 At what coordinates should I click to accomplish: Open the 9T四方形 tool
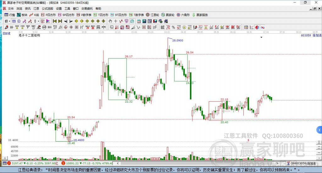(119, 15)
